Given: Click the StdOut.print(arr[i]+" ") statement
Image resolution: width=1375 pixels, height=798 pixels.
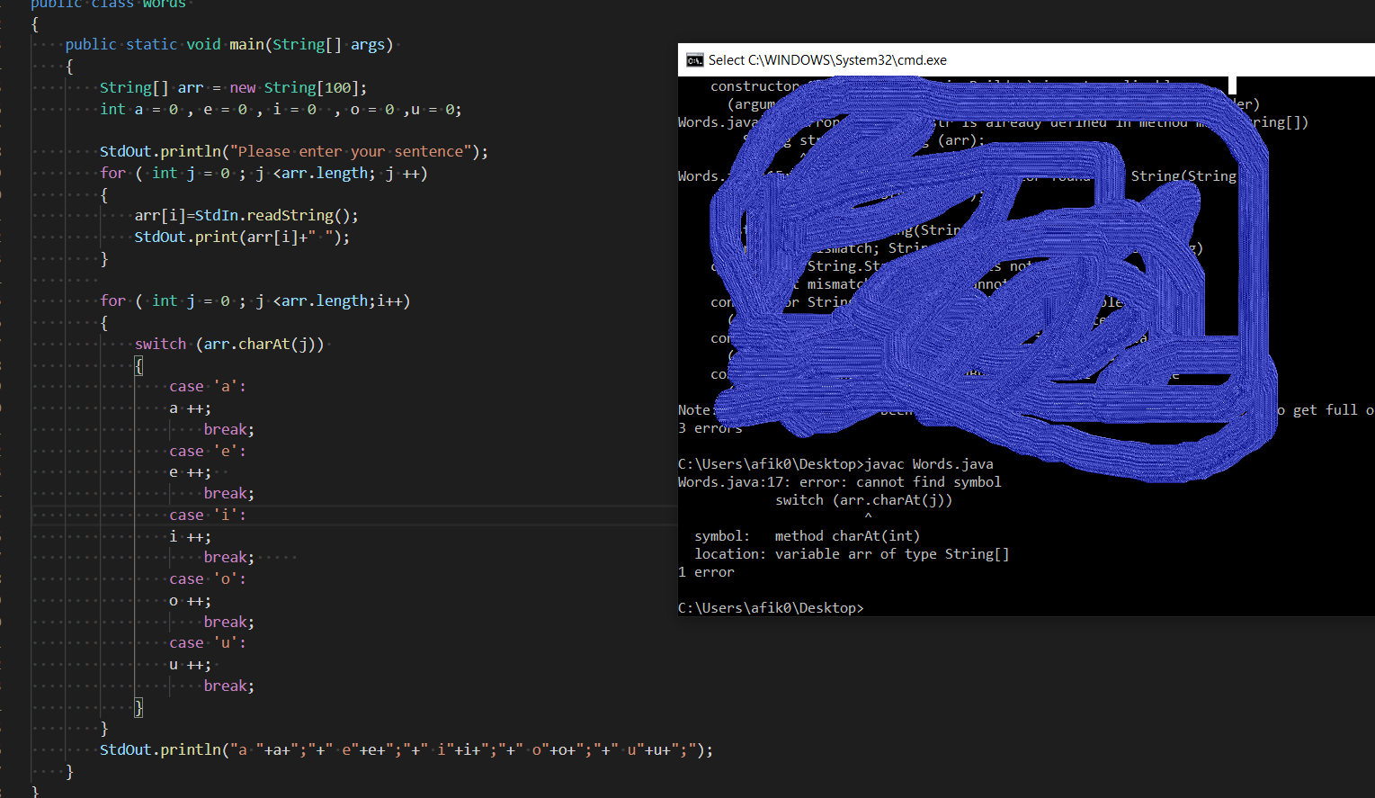Looking at the screenshot, I should tap(242, 237).
